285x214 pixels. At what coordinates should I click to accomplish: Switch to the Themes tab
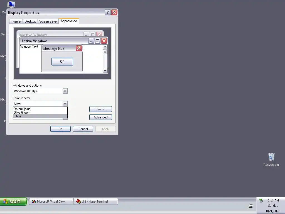[16, 21]
